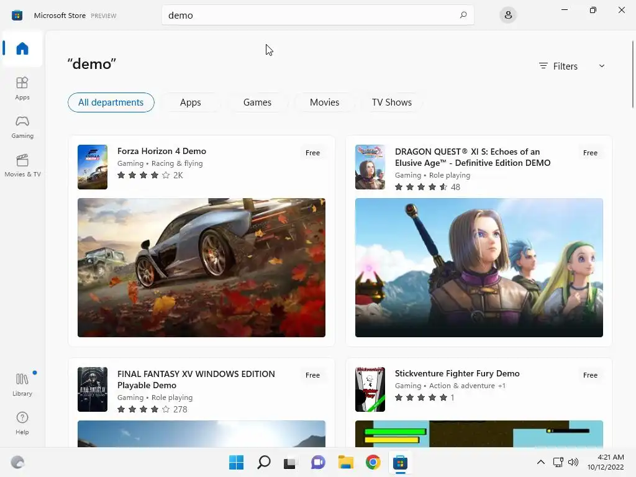Open the user account profile icon
This screenshot has width=636, height=477.
508,16
